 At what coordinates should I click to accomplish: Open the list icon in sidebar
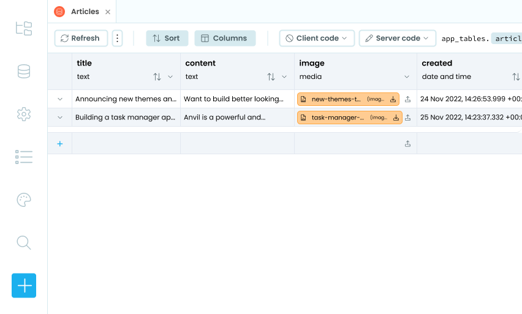point(24,157)
